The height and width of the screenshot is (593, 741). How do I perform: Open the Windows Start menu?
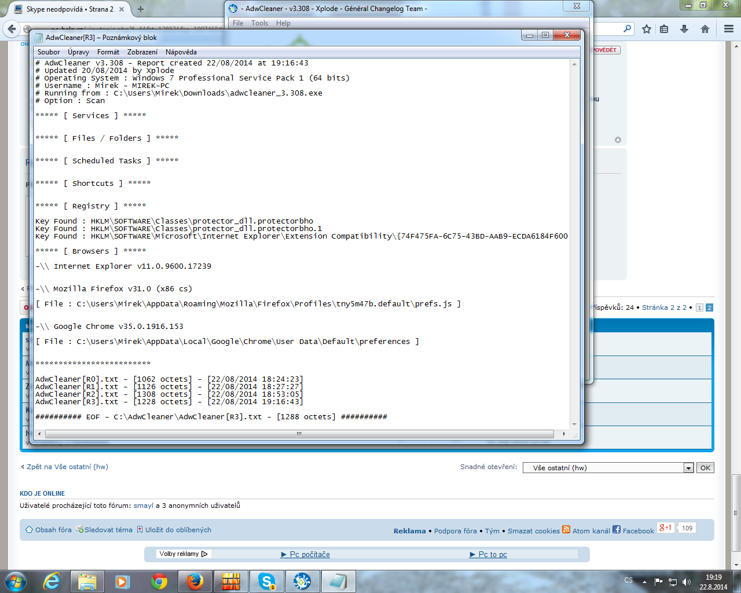point(16,581)
